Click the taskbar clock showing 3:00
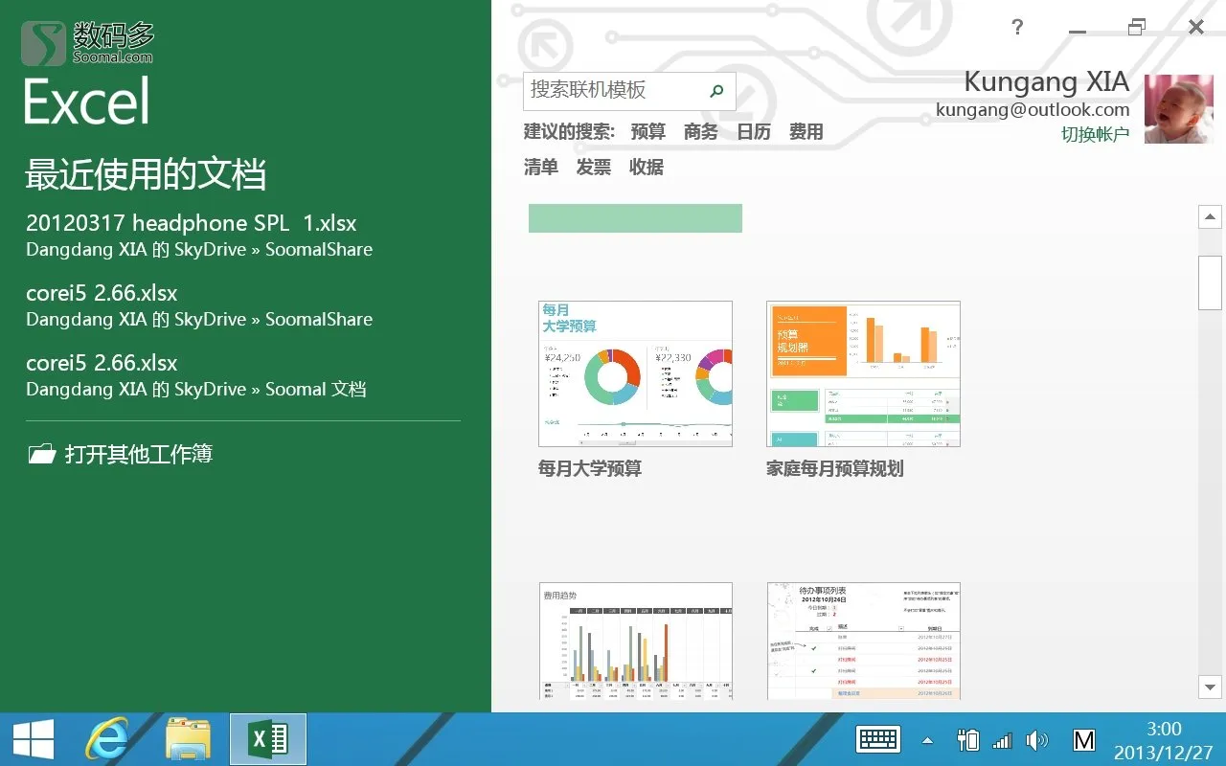Screen dimensions: 1226x766 pyautogui.click(x=1164, y=729)
